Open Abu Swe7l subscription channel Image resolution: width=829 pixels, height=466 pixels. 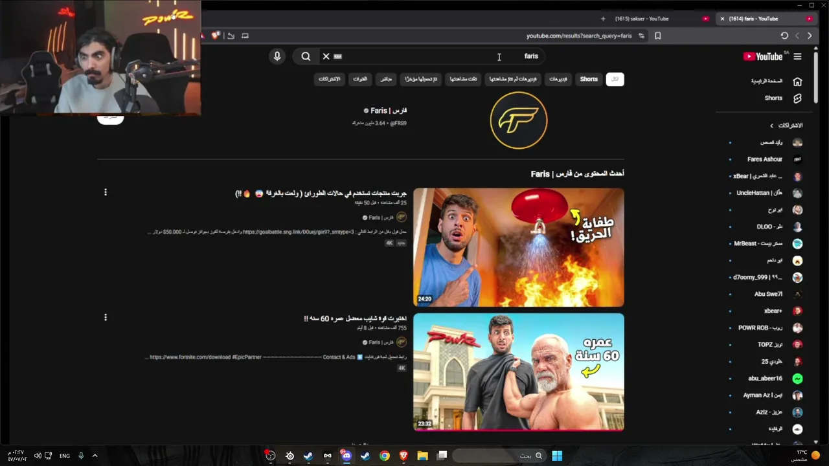coord(767,294)
